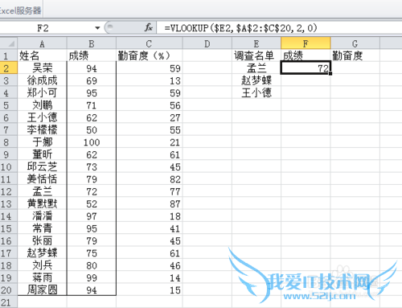This screenshot has width=402, height=308.
Task: Click empty cell F3 beside 赵梦蝶
Action: 306,80
